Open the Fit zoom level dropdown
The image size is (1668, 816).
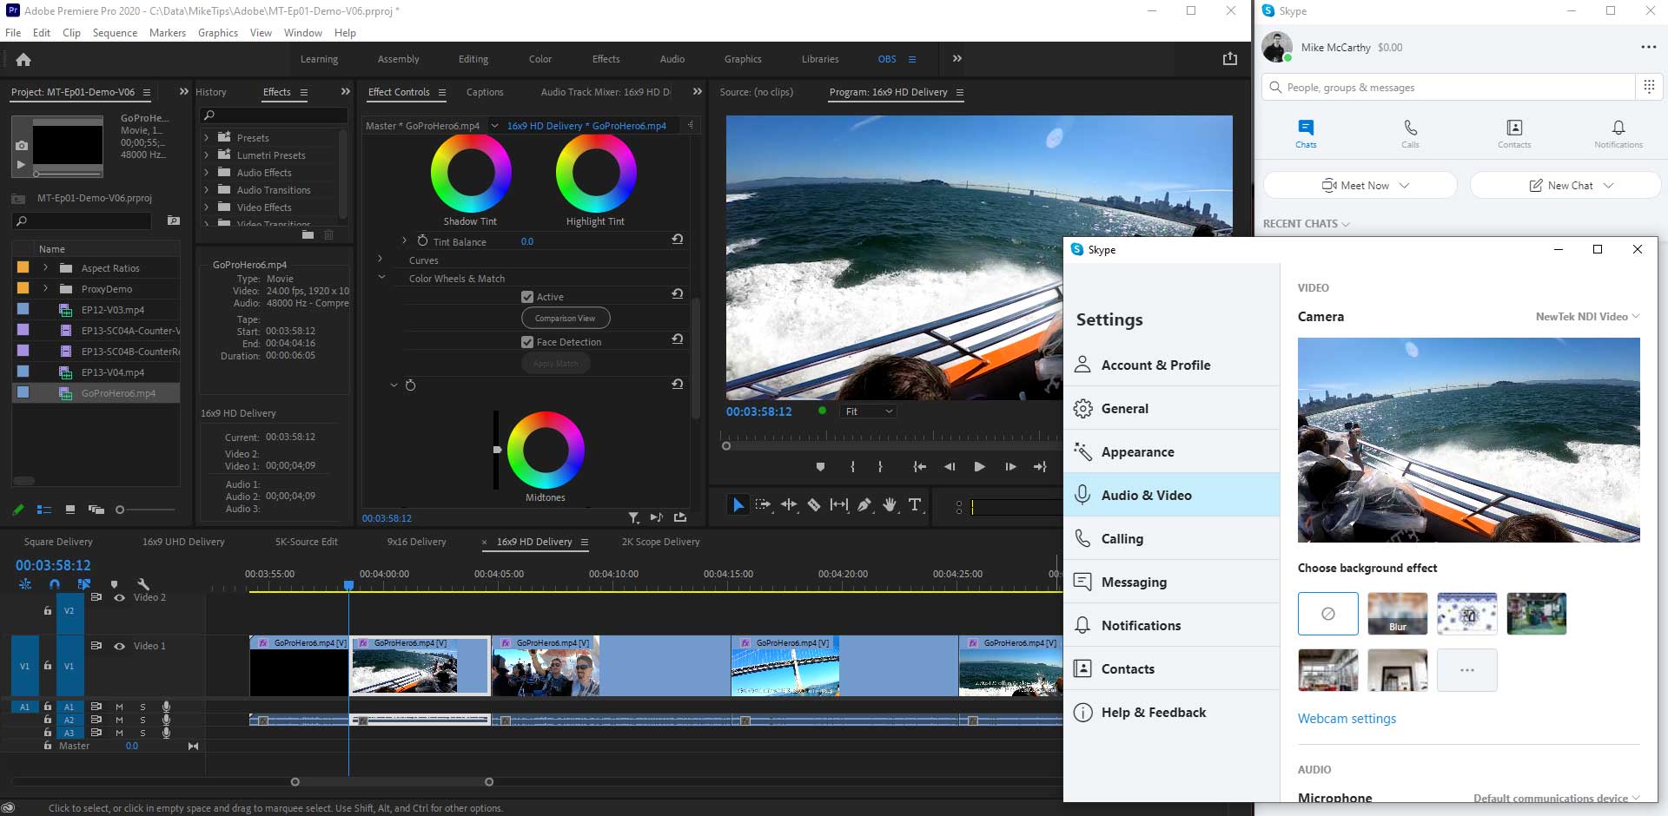tap(869, 411)
